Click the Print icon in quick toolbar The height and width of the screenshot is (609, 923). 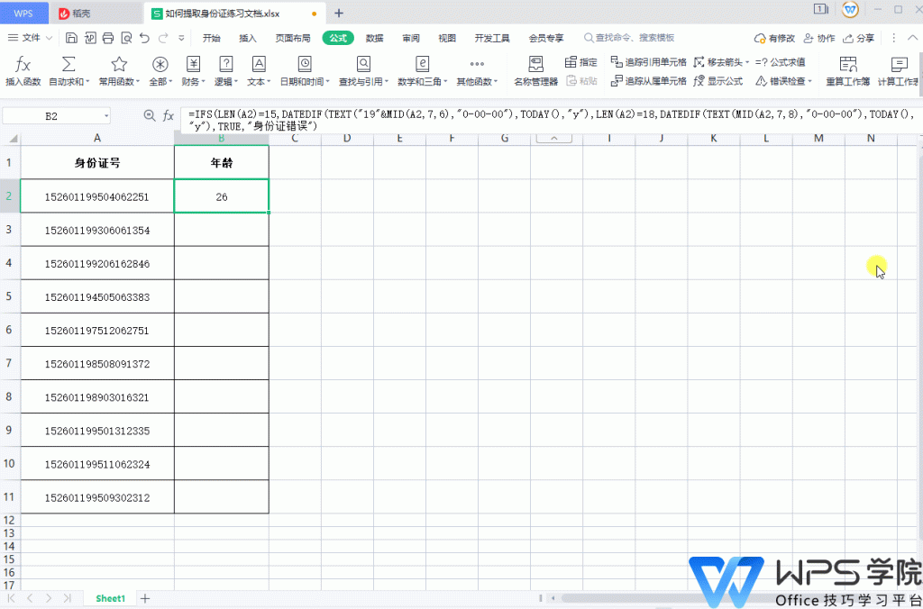coord(108,38)
